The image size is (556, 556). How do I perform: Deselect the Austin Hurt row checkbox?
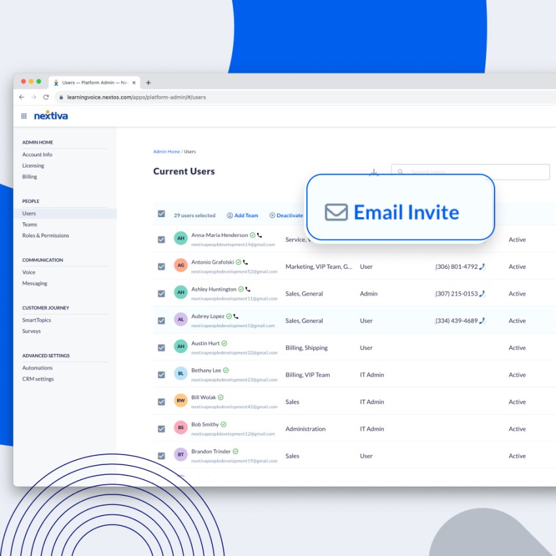coord(162,348)
